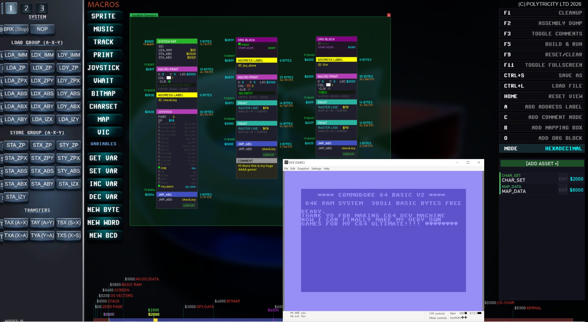Viewport: 588px width, 322px height.
Task: Click LOOK UP in the $6035 JMP_ABS node
Action: coord(348,154)
